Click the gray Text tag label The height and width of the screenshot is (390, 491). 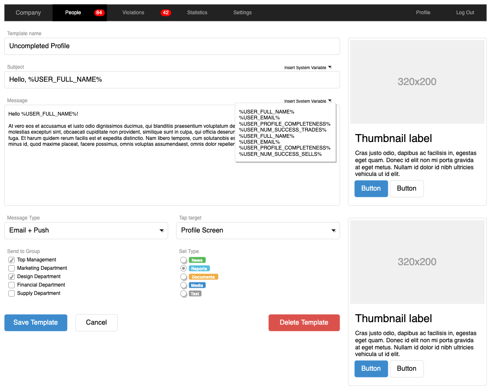pyautogui.click(x=193, y=293)
